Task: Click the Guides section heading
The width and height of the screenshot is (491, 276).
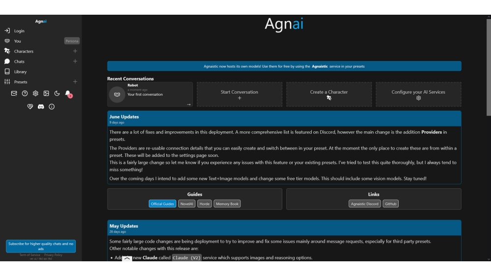Action: pyautogui.click(x=195, y=194)
